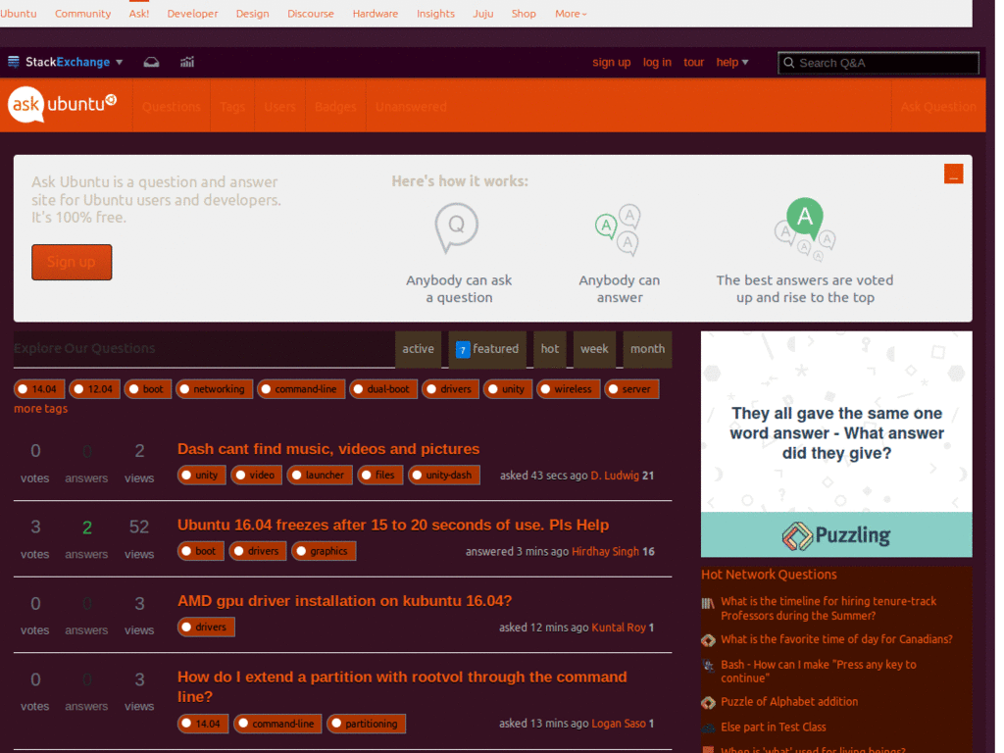1004x753 pixels.
Task: Focus the Search Q&A field
Action: (x=878, y=63)
